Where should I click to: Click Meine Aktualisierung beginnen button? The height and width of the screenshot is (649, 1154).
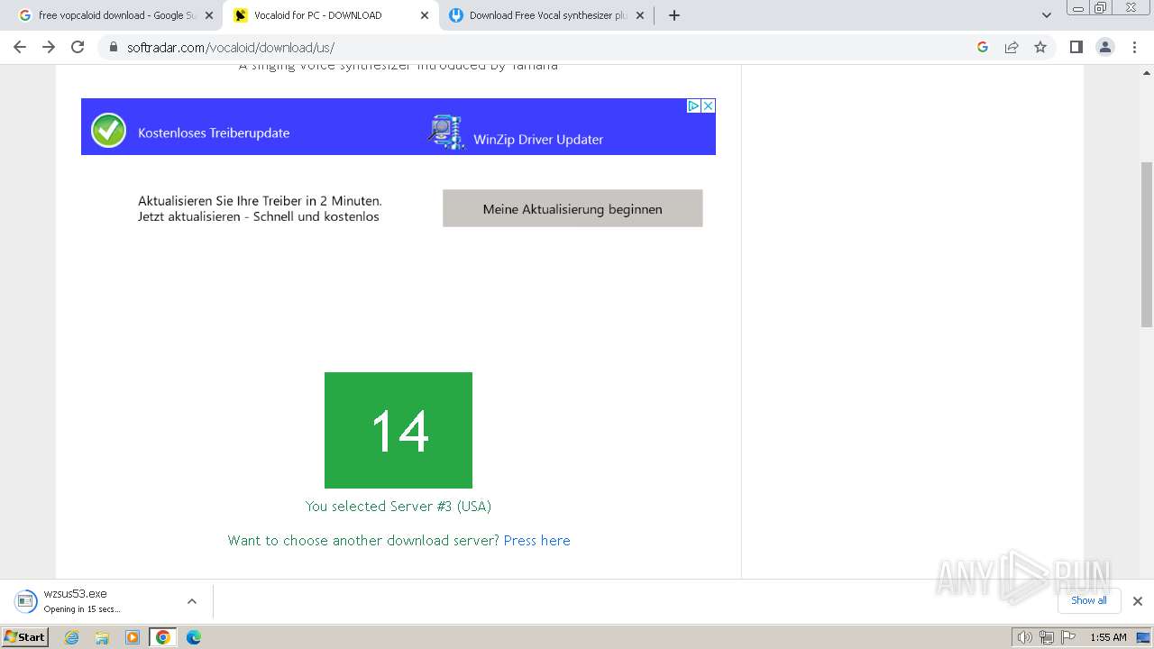point(572,208)
